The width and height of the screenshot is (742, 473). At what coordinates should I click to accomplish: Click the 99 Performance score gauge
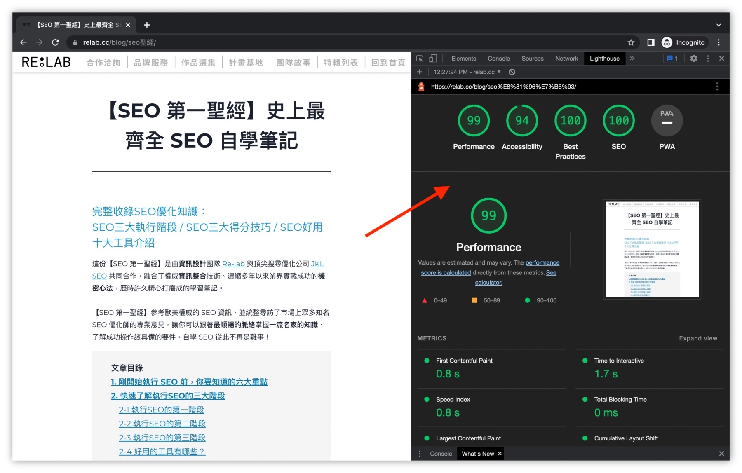click(x=488, y=215)
